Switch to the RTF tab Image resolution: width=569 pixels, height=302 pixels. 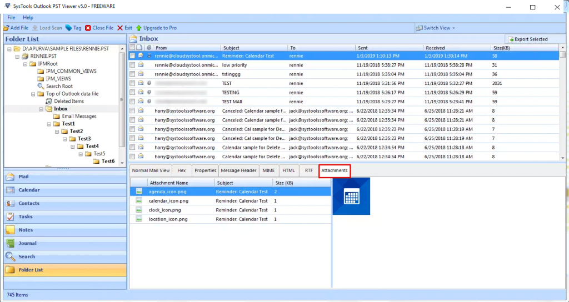tap(309, 170)
